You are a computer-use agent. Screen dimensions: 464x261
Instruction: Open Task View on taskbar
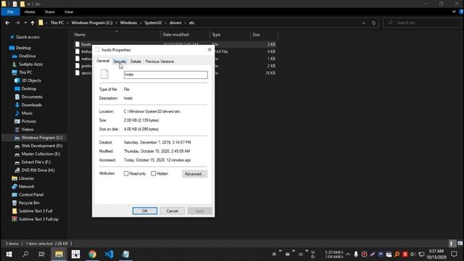pos(42,254)
